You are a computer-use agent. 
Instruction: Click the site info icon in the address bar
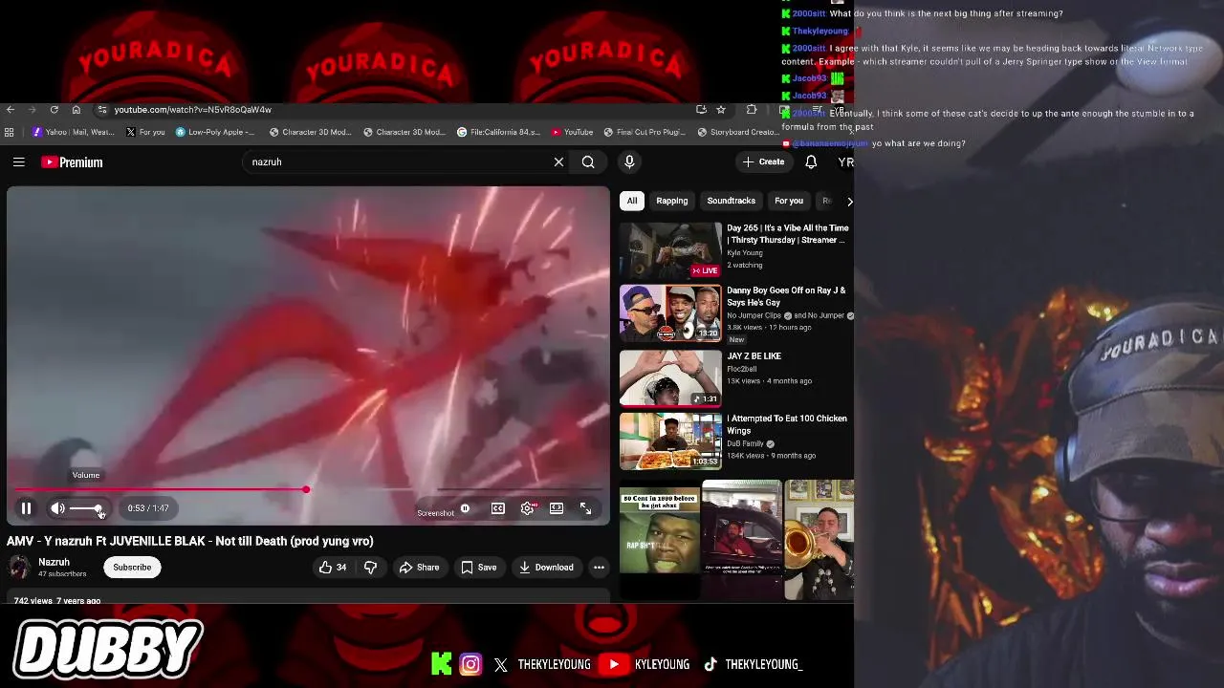102,110
